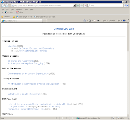Open the Favorites menu in menu bar
Screen dimensions: 130x120
click(19, 9)
